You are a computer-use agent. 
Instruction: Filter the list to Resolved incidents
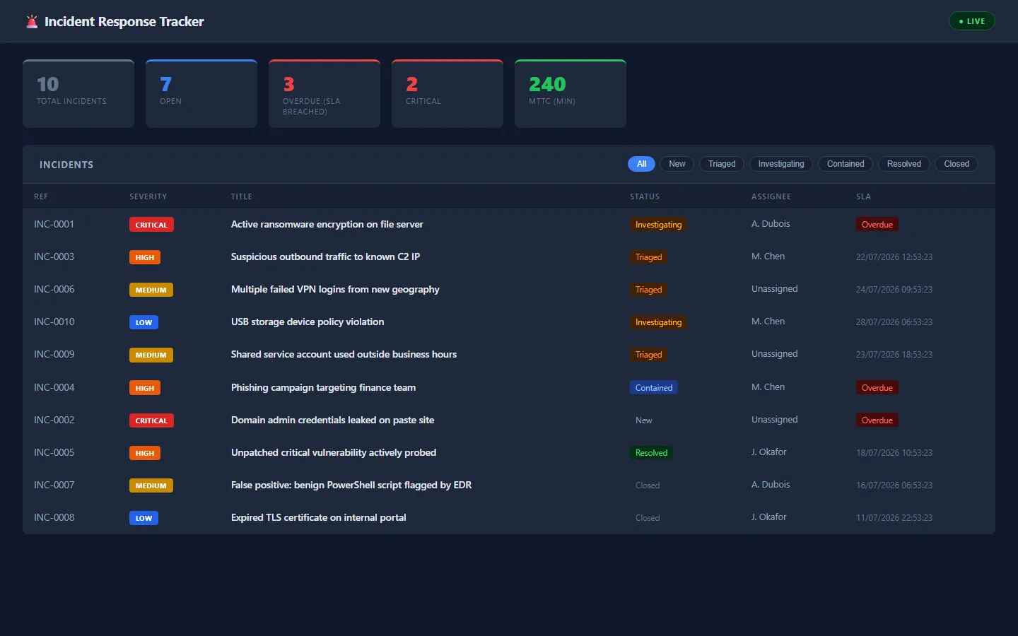pyautogui.click(x=904, y=164)
